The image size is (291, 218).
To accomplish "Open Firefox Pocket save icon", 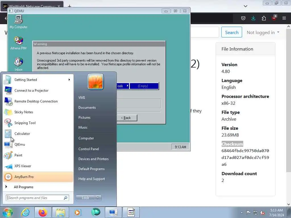I will click(x=243, y=18).
